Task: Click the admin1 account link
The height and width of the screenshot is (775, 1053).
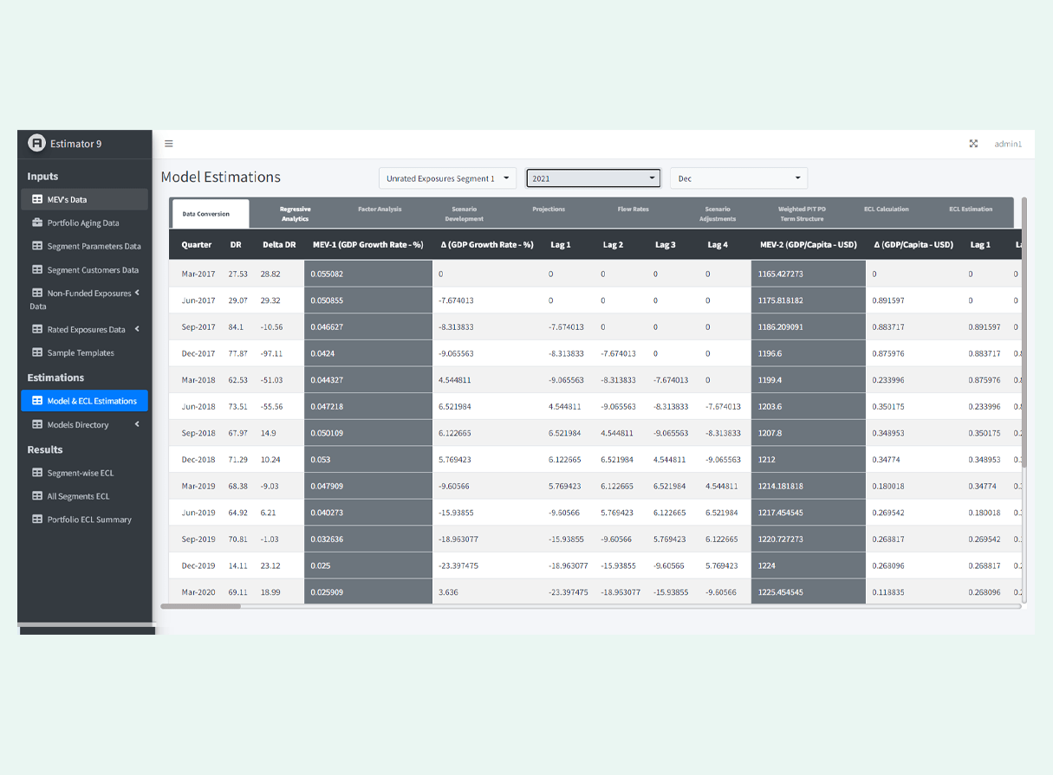Action: point(1008,144)
